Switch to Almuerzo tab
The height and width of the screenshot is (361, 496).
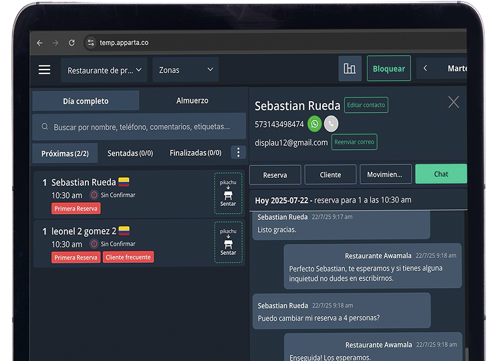click(193, 100)
